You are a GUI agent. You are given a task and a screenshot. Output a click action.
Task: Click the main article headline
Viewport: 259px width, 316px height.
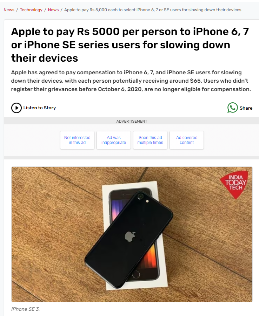pos(130,45)
